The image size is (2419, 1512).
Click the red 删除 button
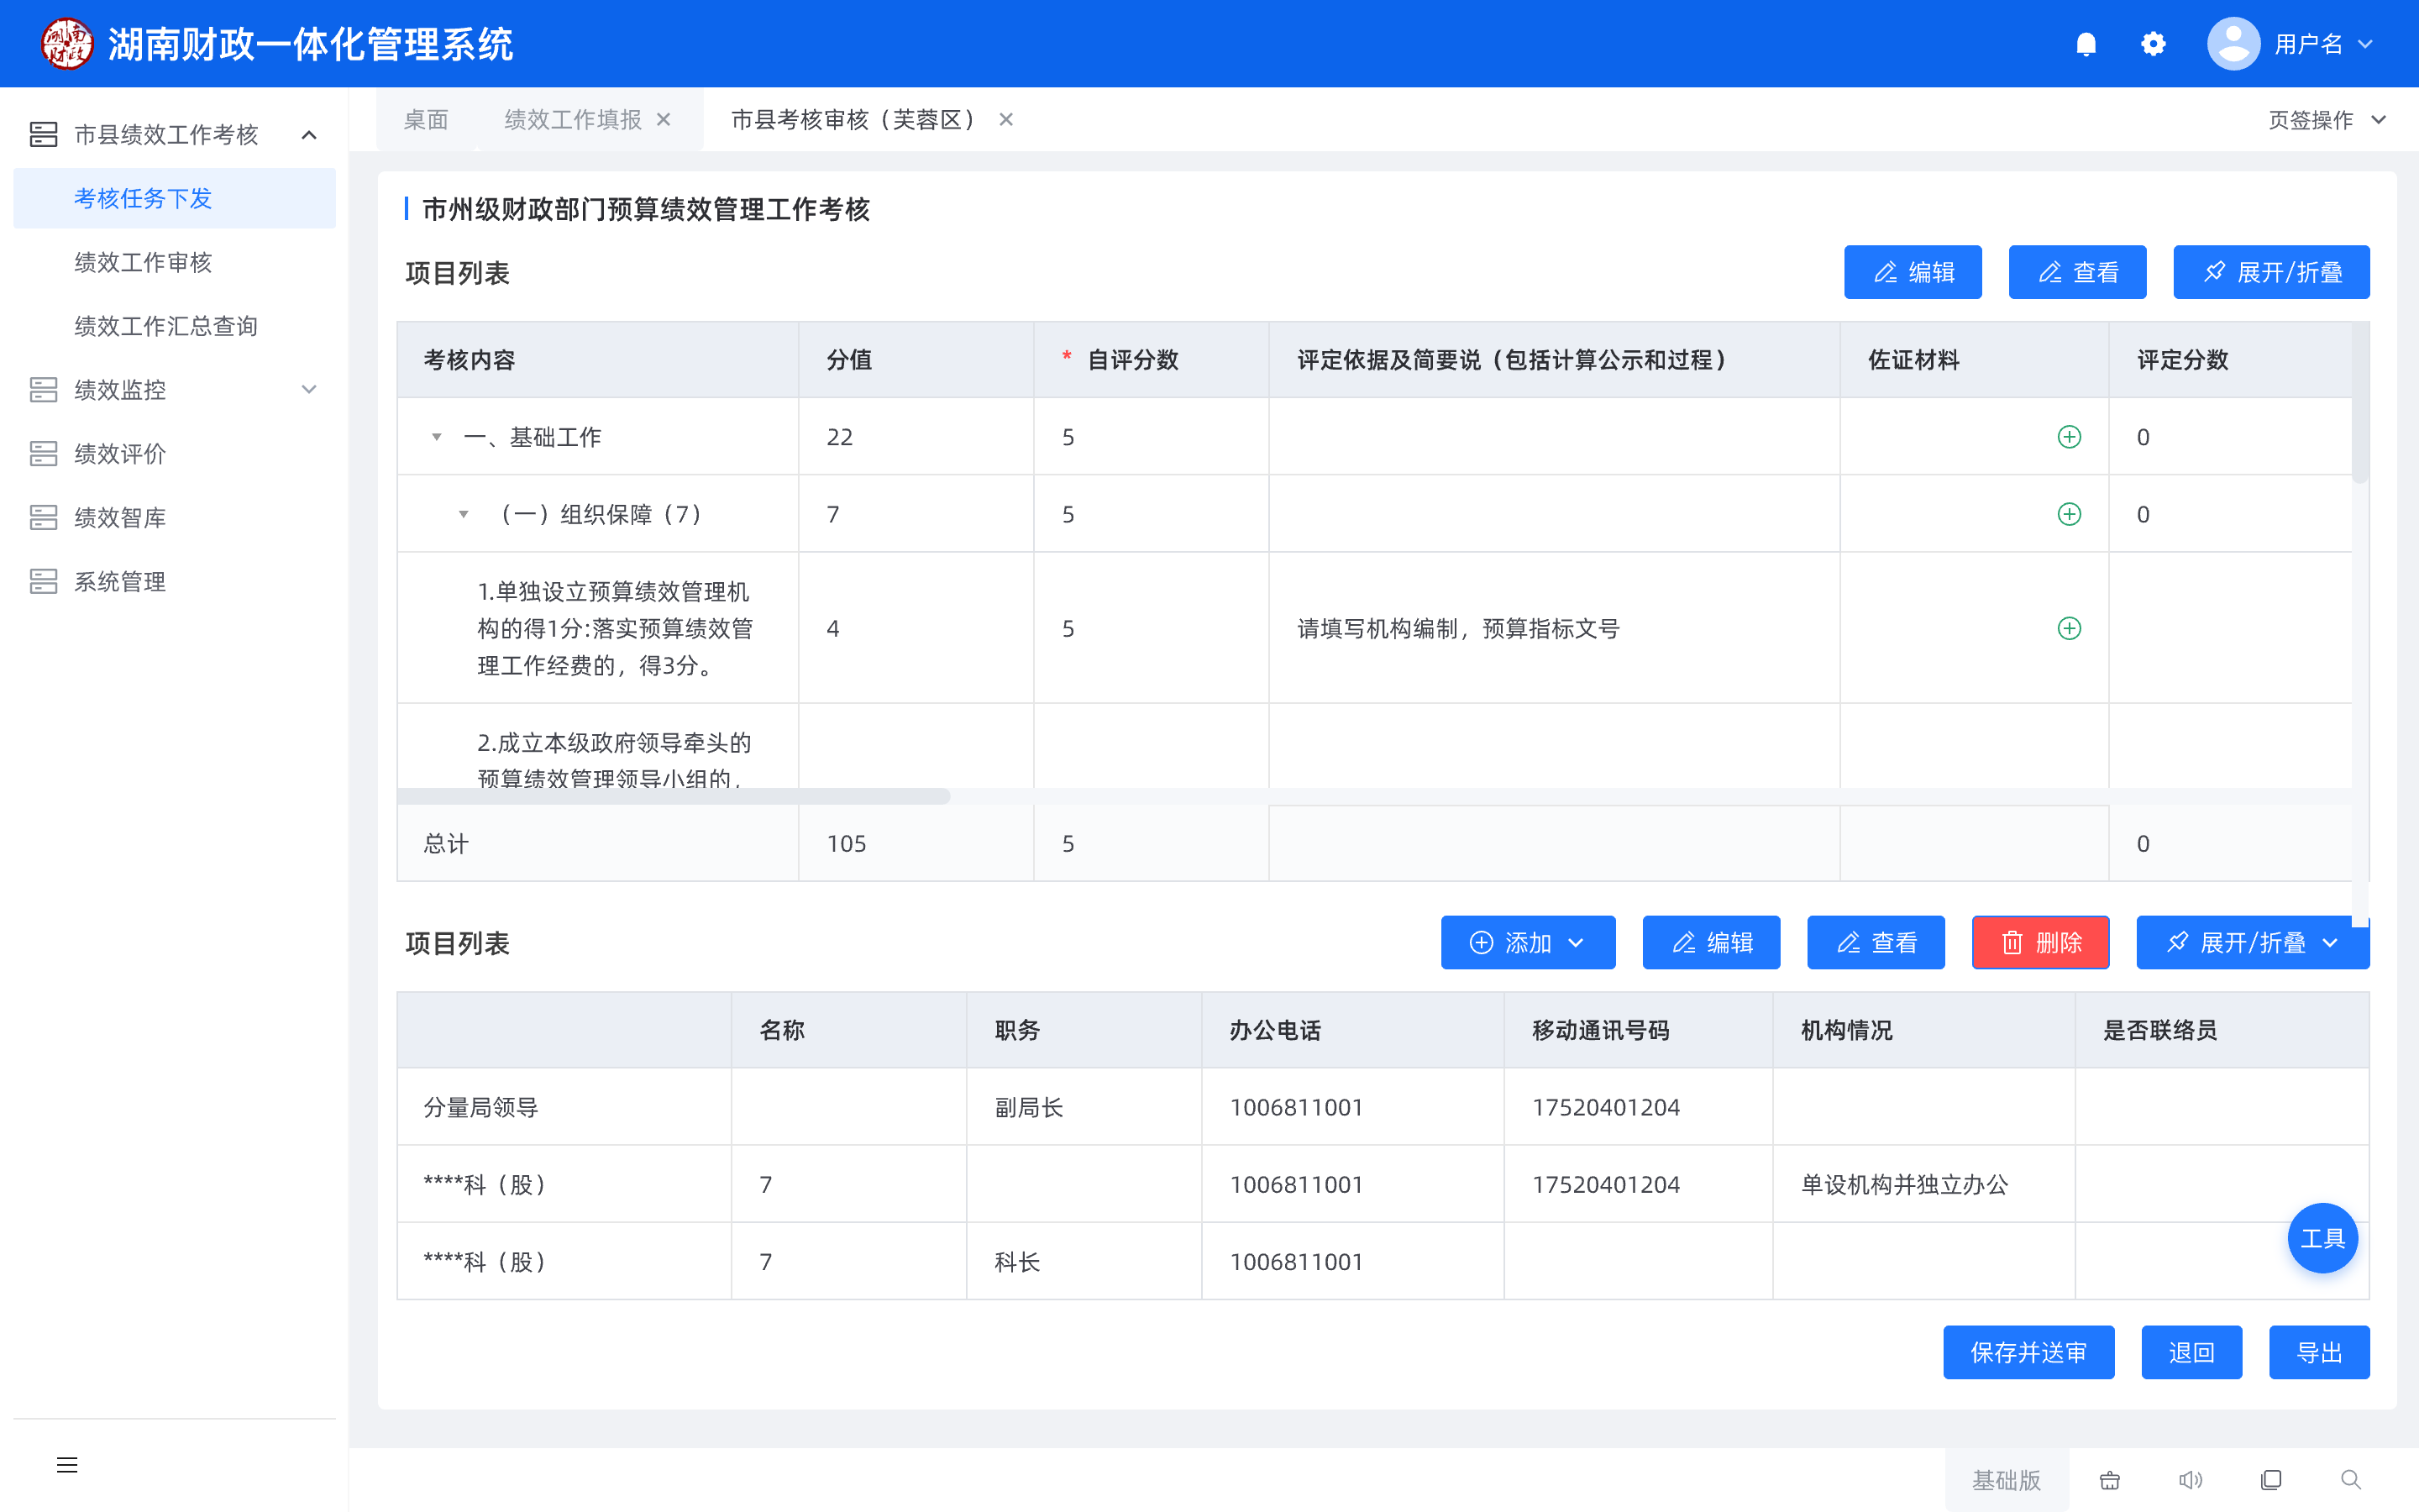tap(2039, 942)
